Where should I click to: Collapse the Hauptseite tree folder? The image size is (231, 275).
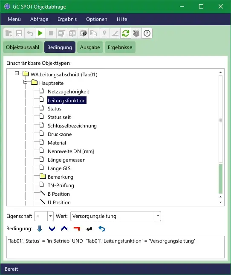coord(26,82)
